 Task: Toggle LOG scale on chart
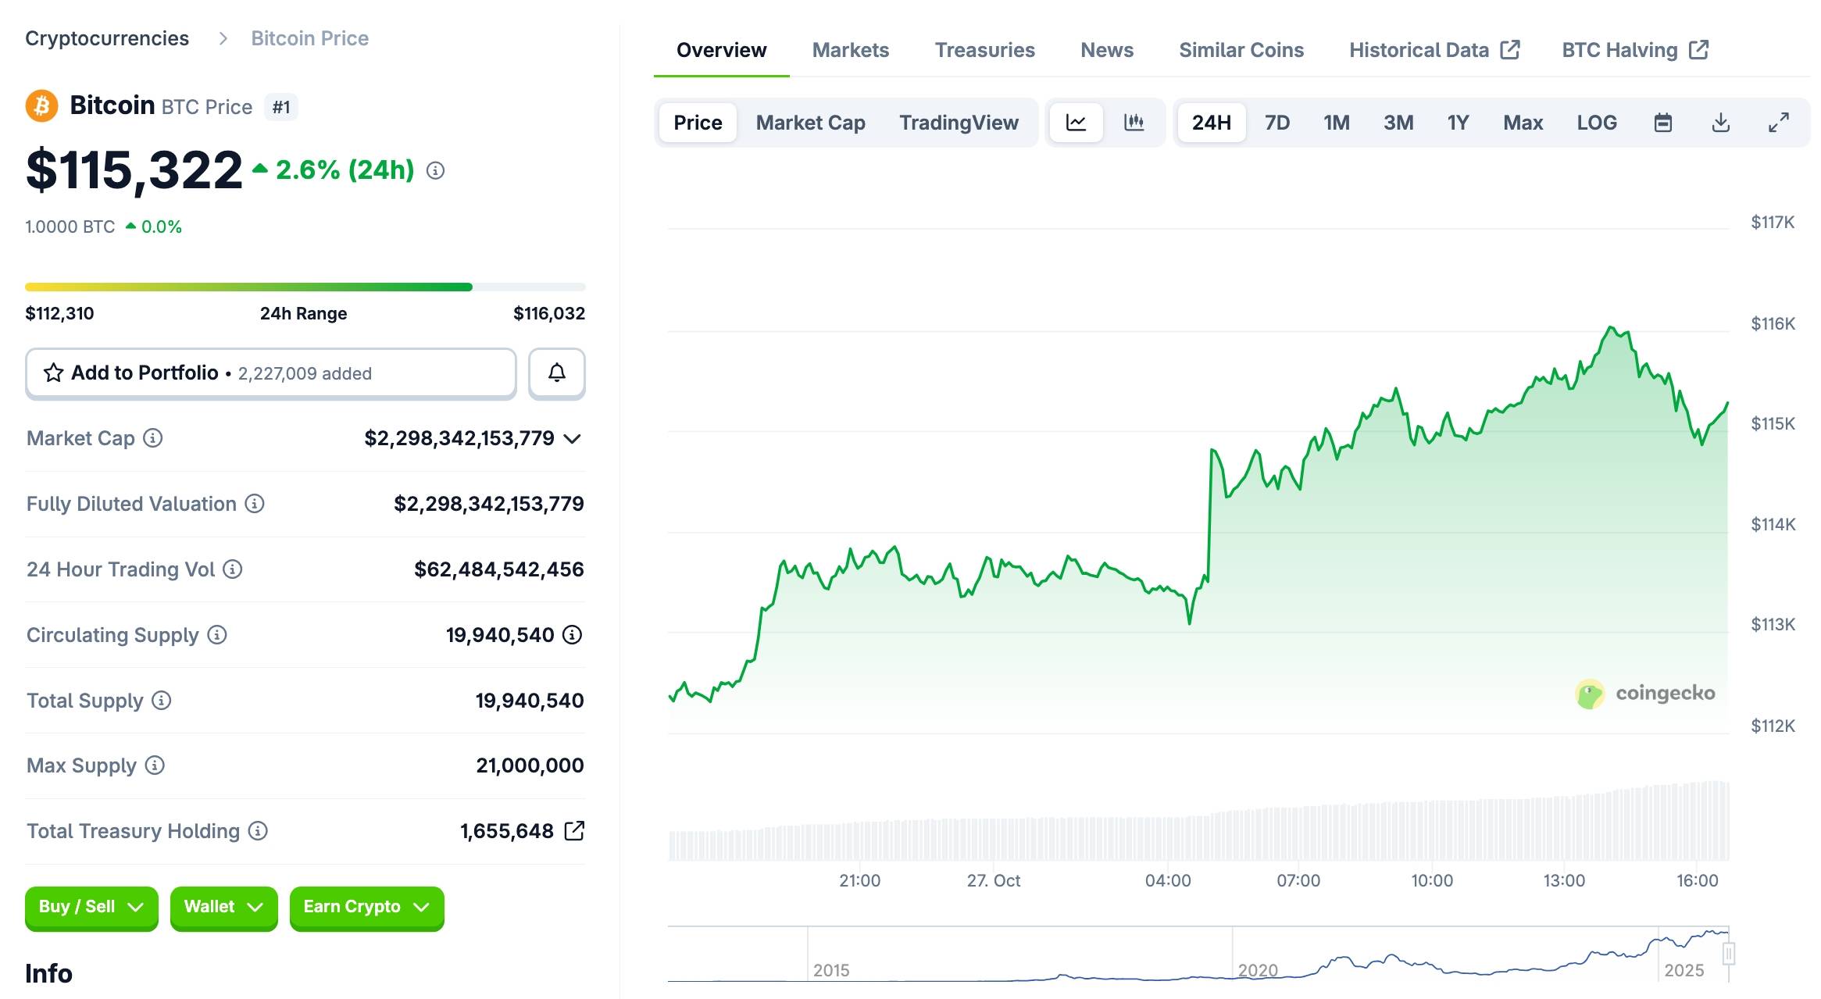click(1596, 123)
